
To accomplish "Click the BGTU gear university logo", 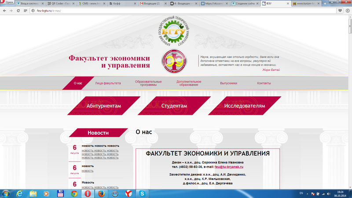I will (174, 32).
